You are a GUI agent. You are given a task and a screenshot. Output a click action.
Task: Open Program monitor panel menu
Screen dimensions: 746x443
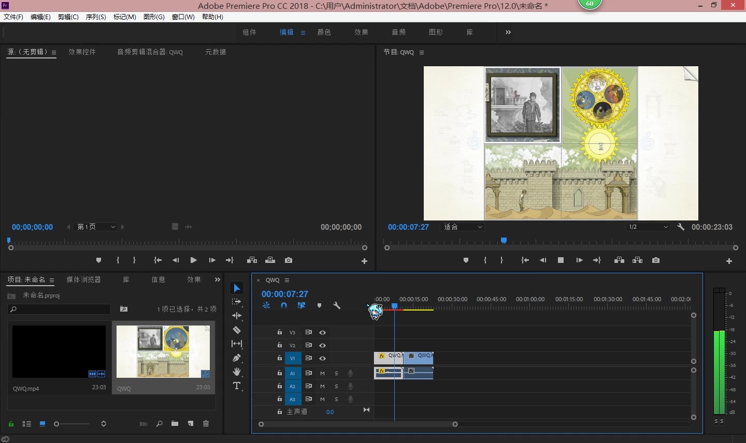[x=422, y=52]
